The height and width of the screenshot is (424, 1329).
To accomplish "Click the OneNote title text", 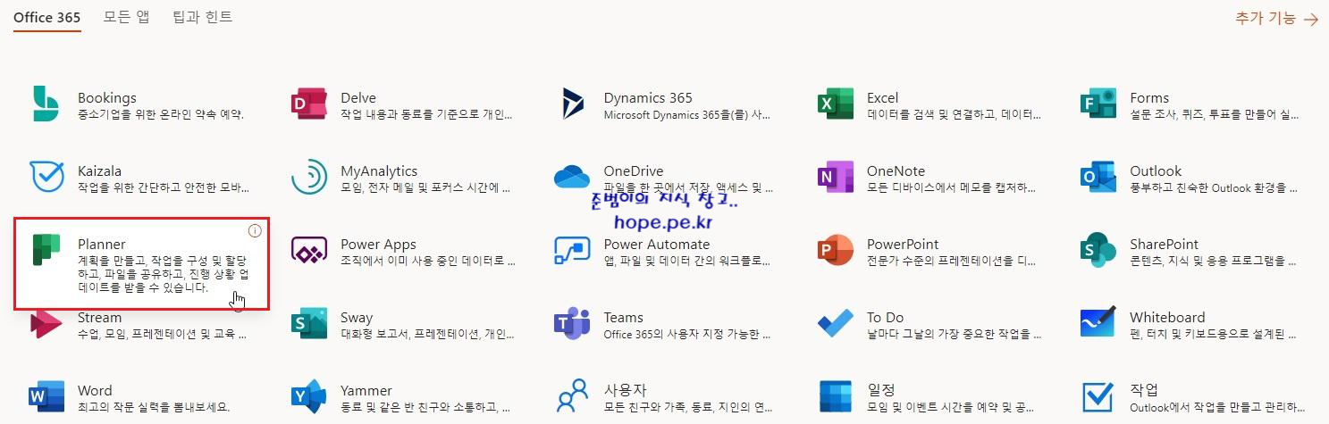I will tap(896, 170).
